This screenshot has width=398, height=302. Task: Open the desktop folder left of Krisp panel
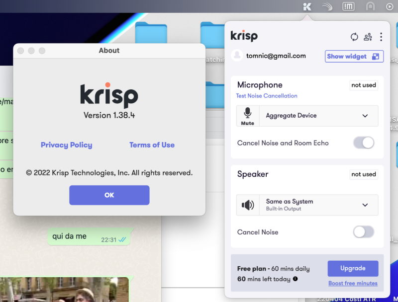pos(212,35)
